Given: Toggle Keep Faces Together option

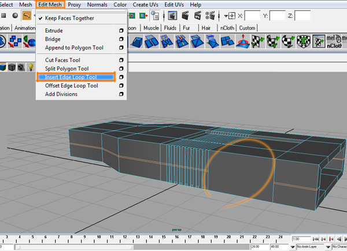Looking at the screenshot, I should (69, 18).
